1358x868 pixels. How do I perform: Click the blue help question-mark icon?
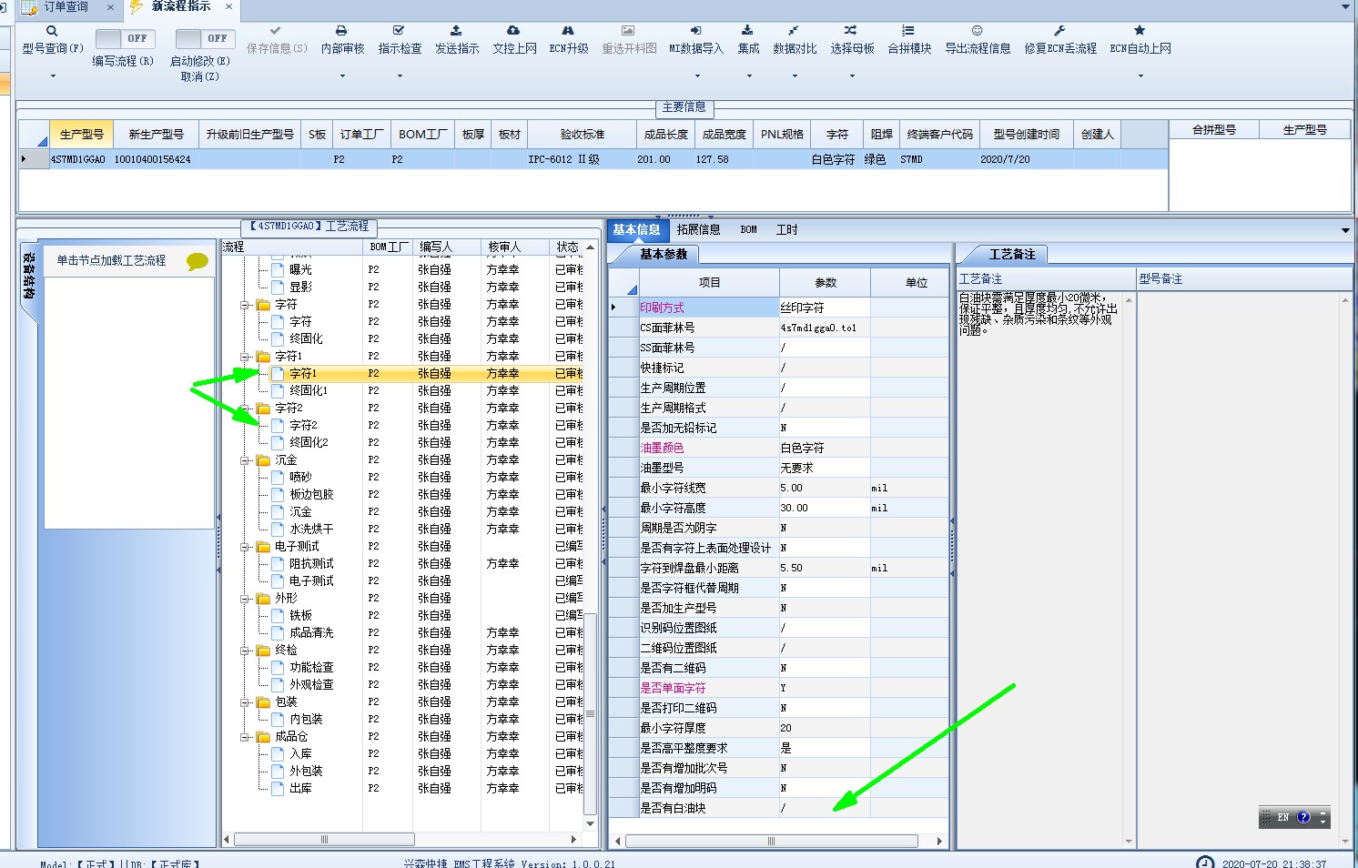(x=1303, y=817)
